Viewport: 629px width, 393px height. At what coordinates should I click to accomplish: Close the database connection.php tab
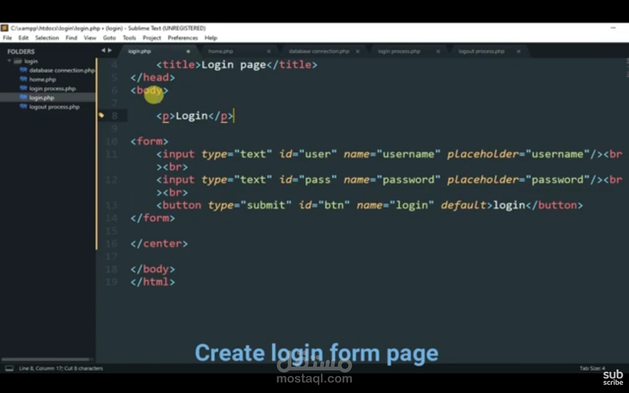click(358, 51)
